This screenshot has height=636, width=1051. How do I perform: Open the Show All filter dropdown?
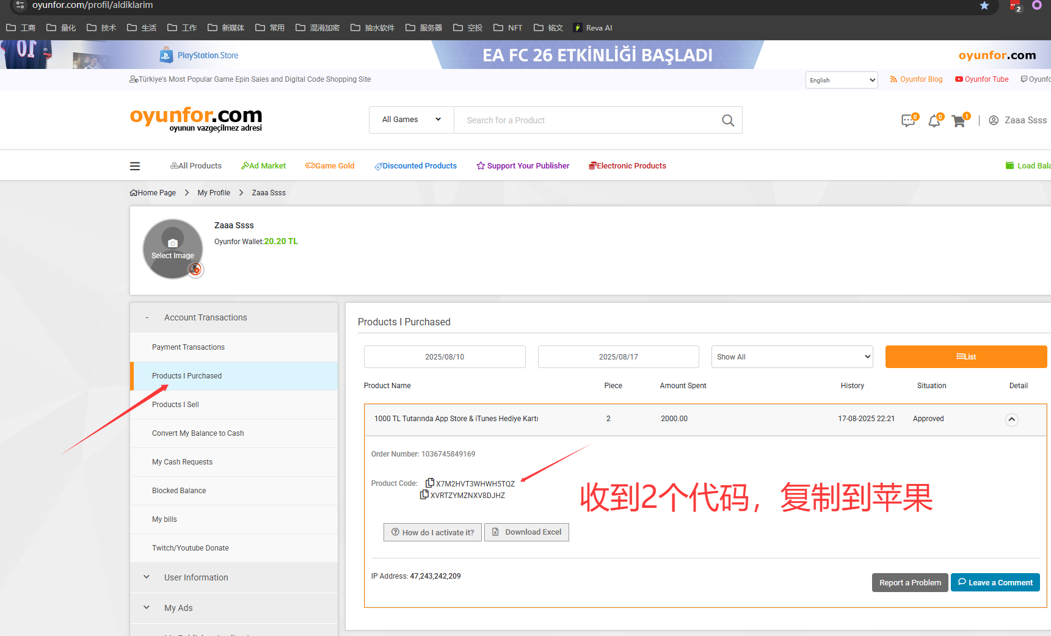point(792,357)
